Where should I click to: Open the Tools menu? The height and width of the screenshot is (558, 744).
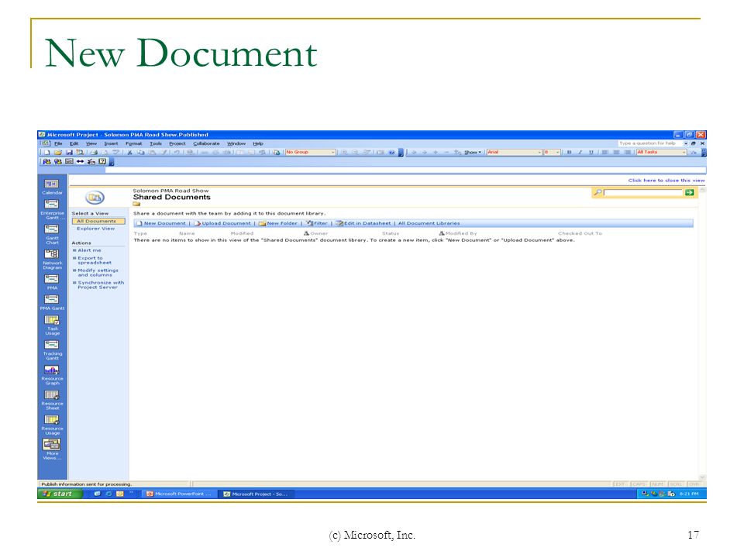point(156,143)
